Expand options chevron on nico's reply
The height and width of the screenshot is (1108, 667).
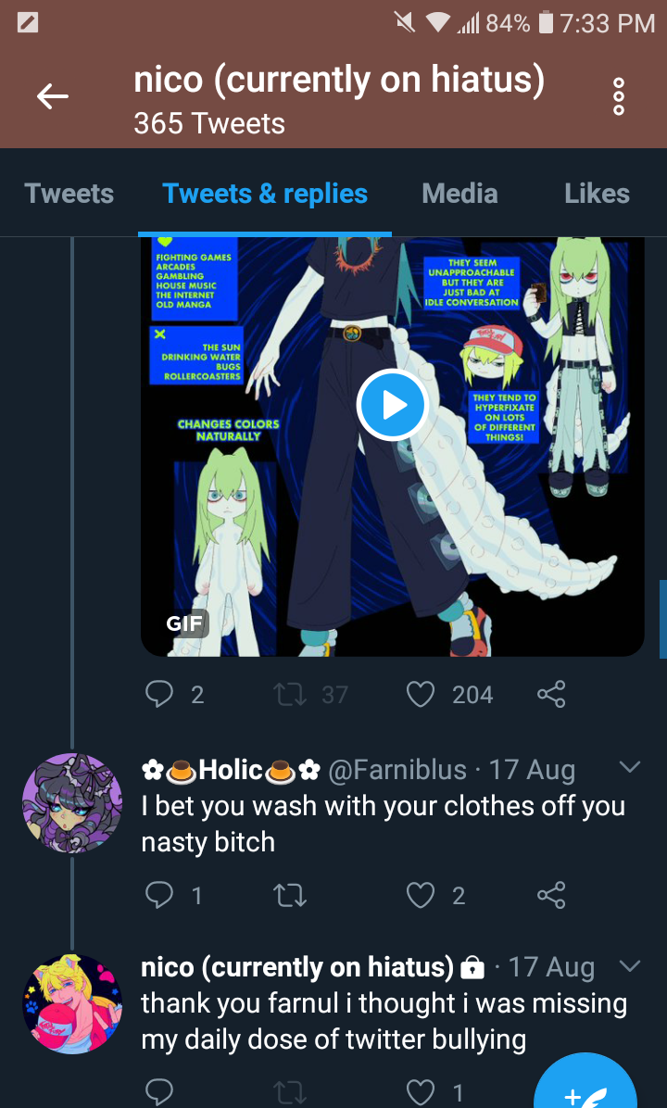pyautogui.click(x=630, y=964)
